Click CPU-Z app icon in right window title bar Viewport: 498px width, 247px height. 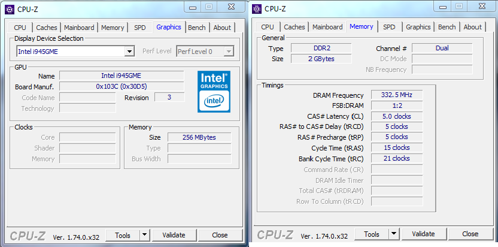(x=257, y=9)
